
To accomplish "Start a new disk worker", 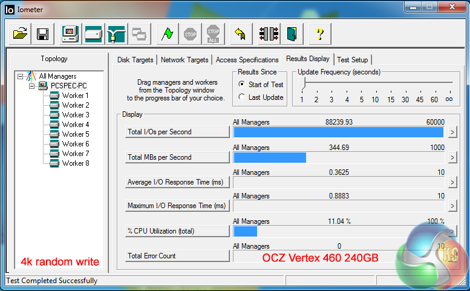I will [94, 34].
